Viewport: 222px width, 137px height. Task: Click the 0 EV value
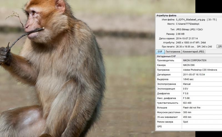coord(185,89)
